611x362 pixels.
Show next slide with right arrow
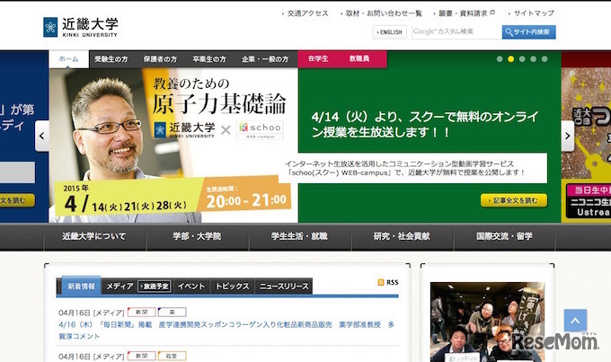(568, 136)
